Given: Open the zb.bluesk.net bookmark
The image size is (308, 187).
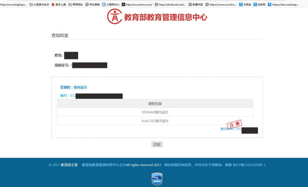Looking at the screenshot, I should coord(170,4).
